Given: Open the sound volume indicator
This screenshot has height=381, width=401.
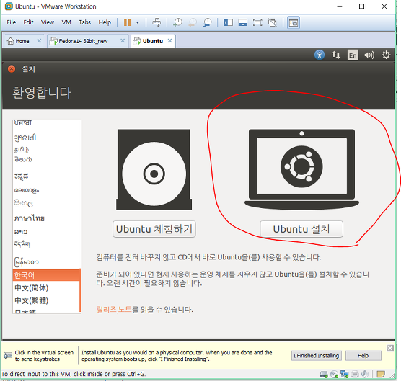Looking at the screenshot, I should (x=369, y=55).
